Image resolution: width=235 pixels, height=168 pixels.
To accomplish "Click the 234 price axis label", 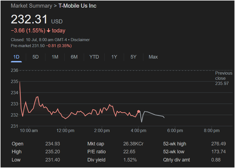I will point(14,93).
